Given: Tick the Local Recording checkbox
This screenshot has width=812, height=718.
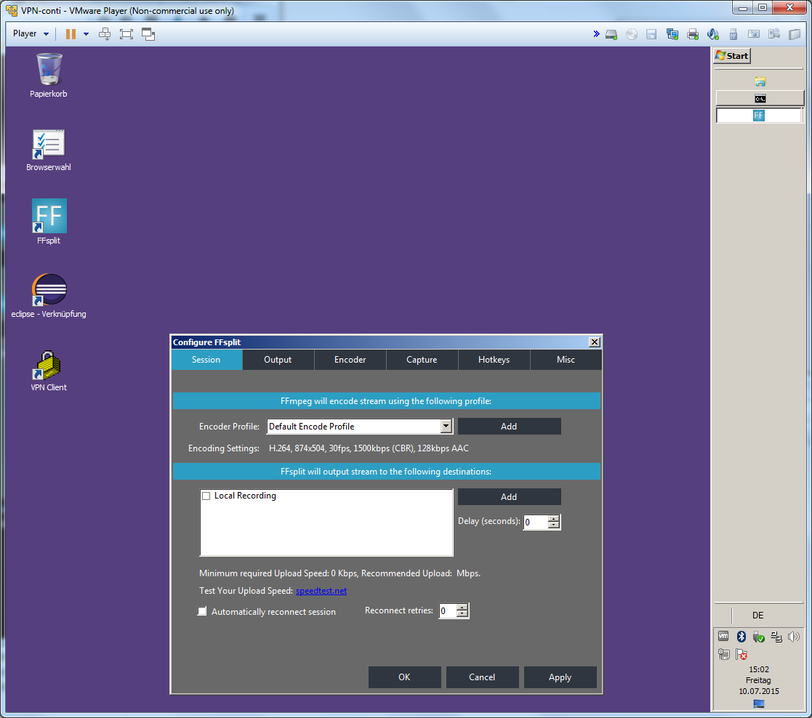Looking at the screenshot, I should click(206, 496).
